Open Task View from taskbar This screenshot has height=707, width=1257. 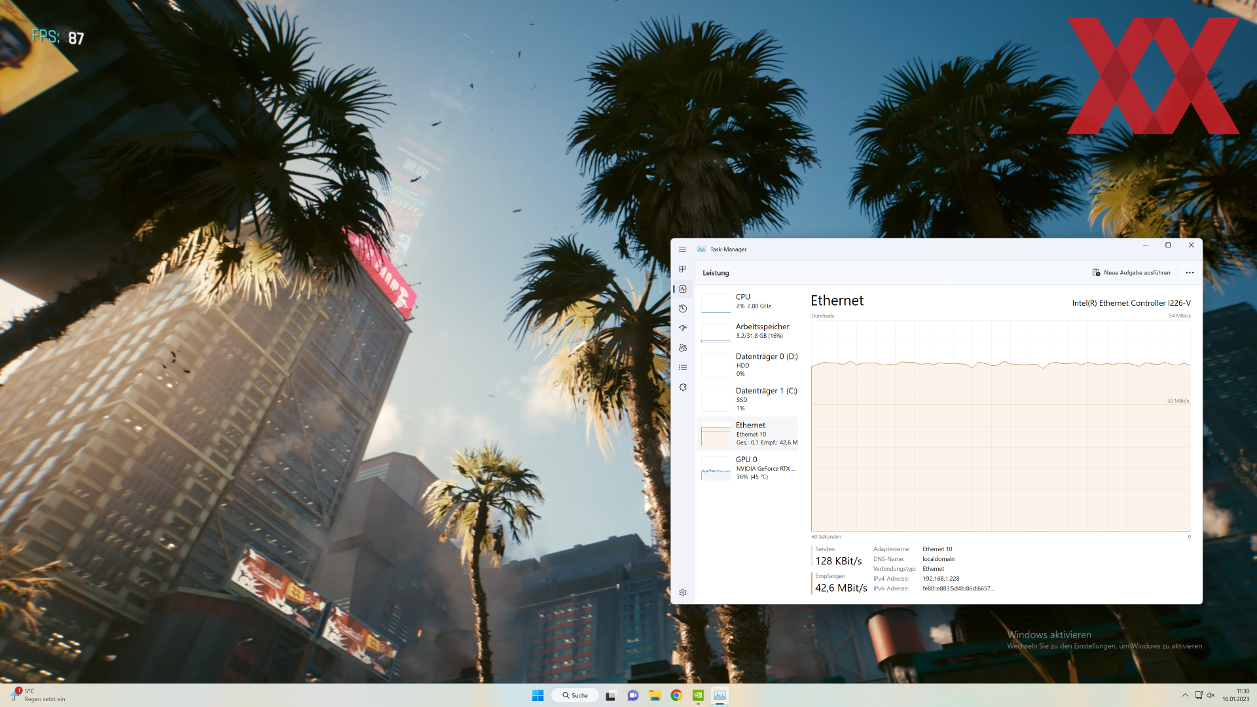click(x=611, y=695)
